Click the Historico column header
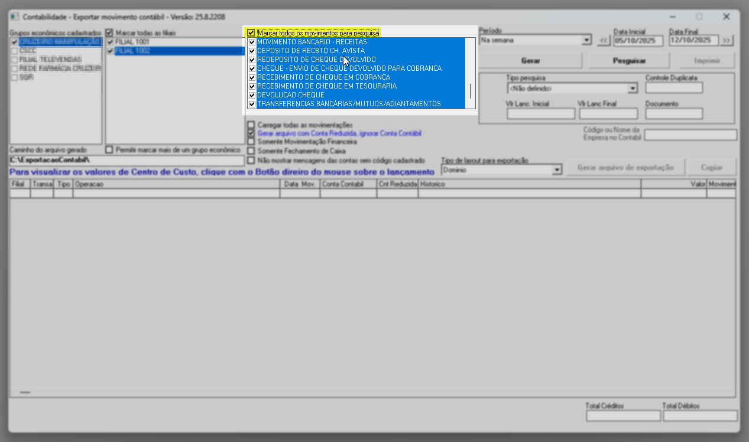 [x=530, y=184]
